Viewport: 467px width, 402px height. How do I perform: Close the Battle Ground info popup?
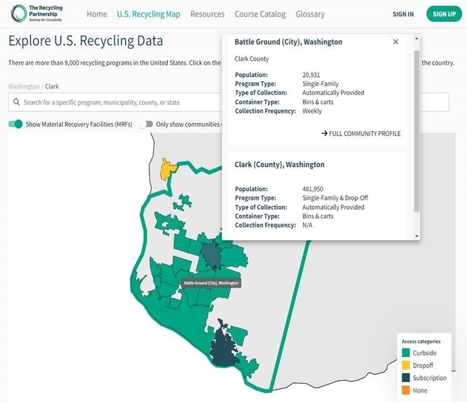(x=396, y=42)
